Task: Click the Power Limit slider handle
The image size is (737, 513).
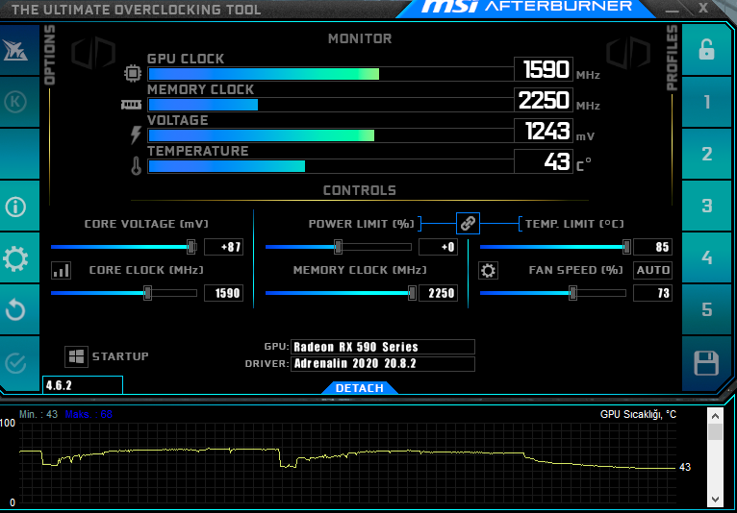Action: [338, 246]
